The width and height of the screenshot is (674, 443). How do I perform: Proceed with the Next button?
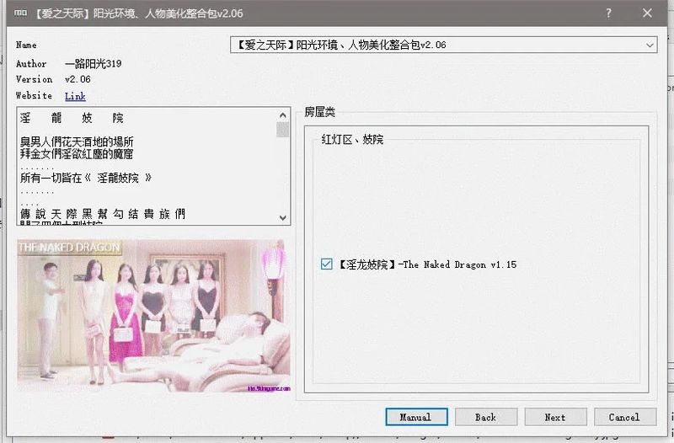554,417
